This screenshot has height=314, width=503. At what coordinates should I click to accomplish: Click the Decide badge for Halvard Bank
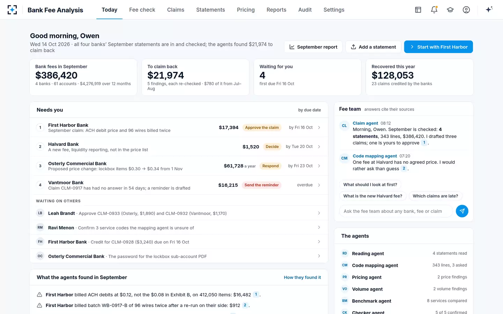tap(272, 147)
